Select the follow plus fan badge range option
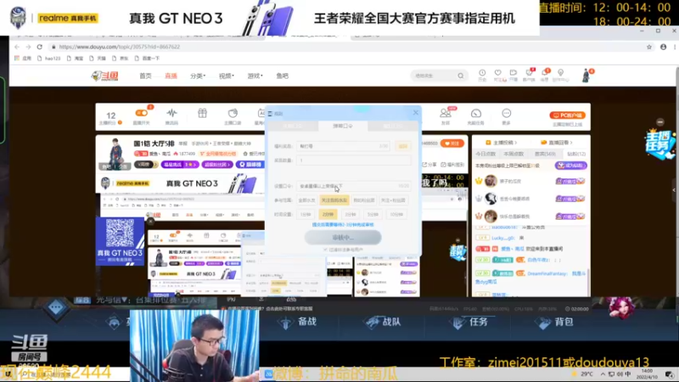The height and width of the screenshot is (382, 679). tap(393, 200)
